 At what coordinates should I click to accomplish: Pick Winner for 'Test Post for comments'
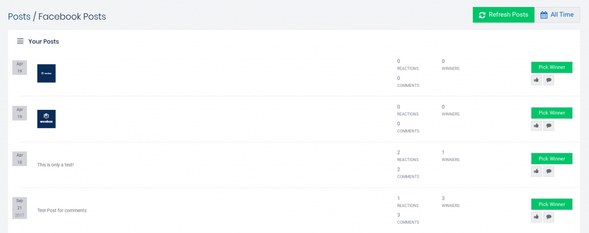click(552, 204)
